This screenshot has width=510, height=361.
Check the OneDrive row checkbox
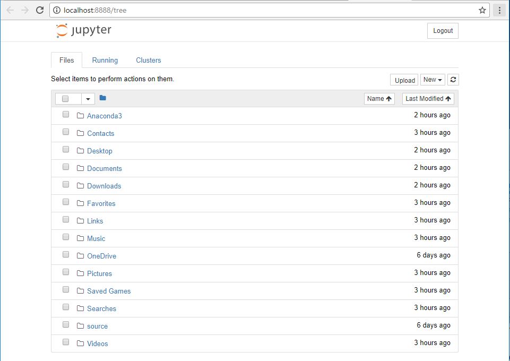coord(66,255)
